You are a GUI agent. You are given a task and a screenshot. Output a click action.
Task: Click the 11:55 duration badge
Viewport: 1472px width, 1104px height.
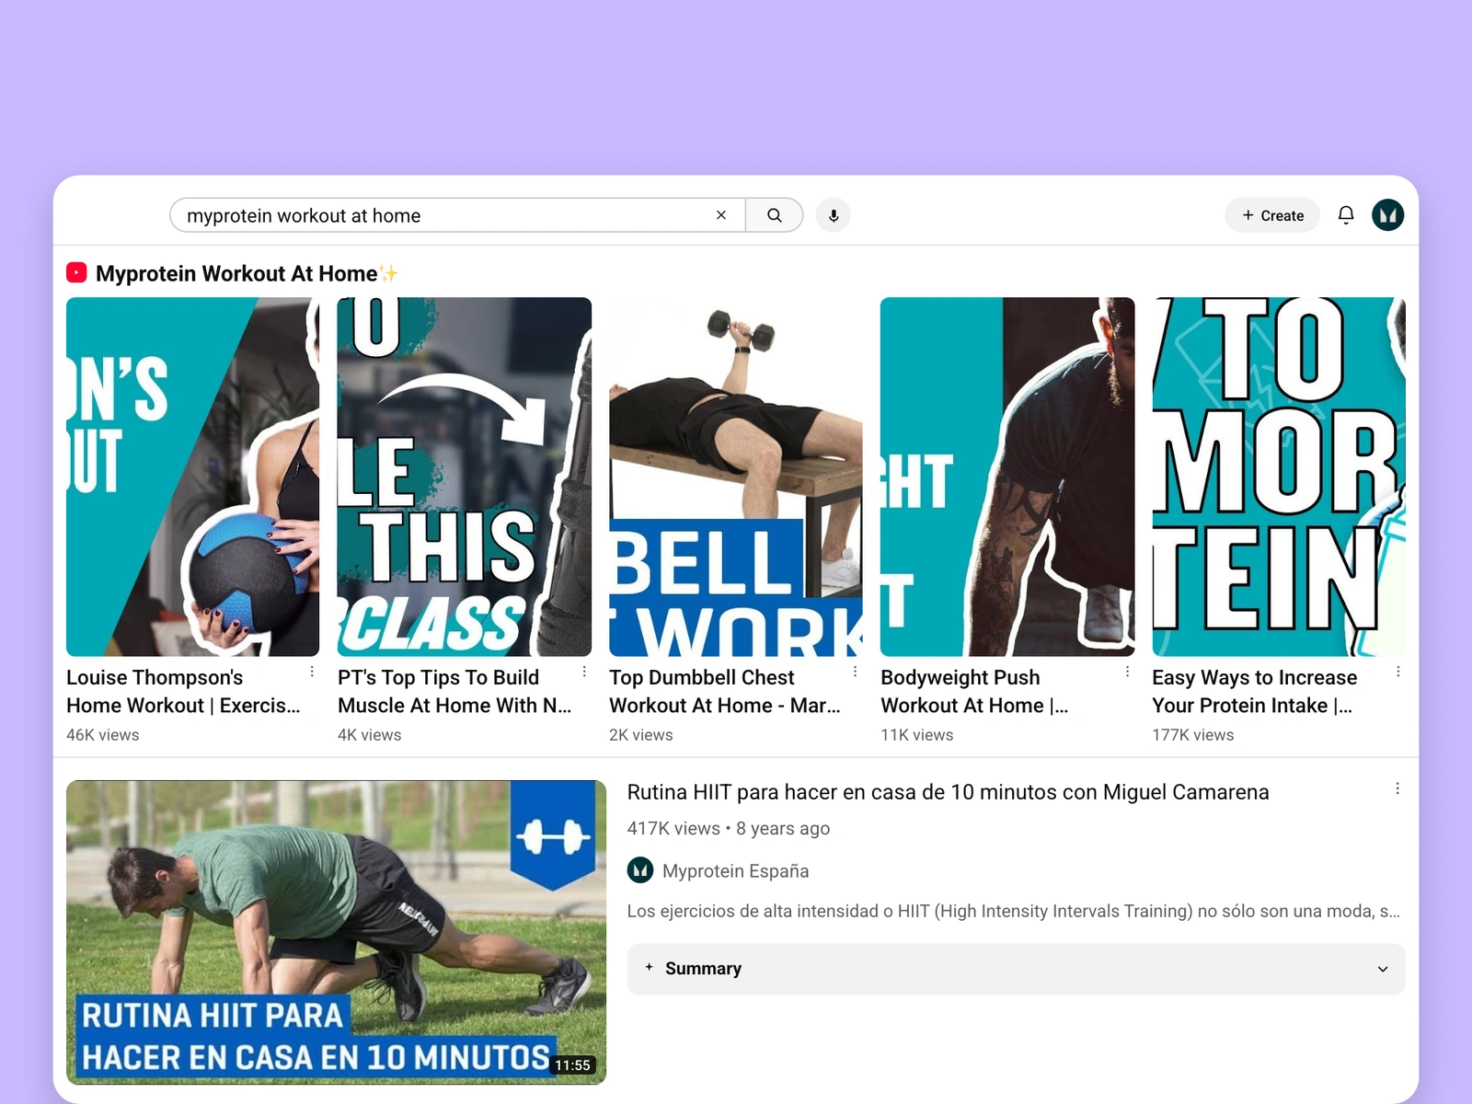pyautogui.click(x=572, y=1065)
